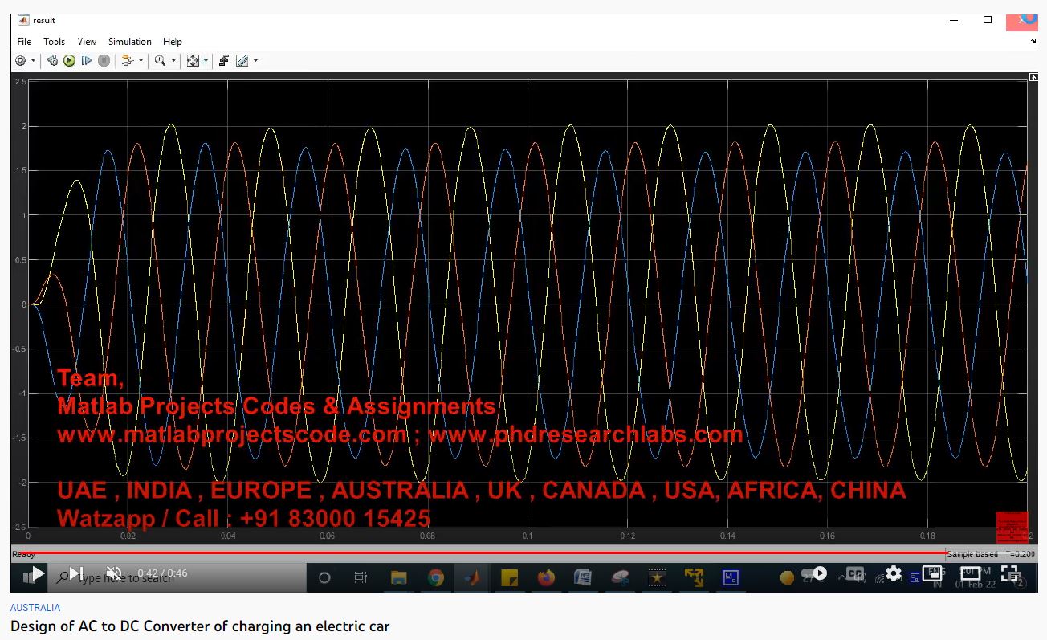The image size is (1047, 640).
Task: Open the Tools menu
Action: point(54,42)
